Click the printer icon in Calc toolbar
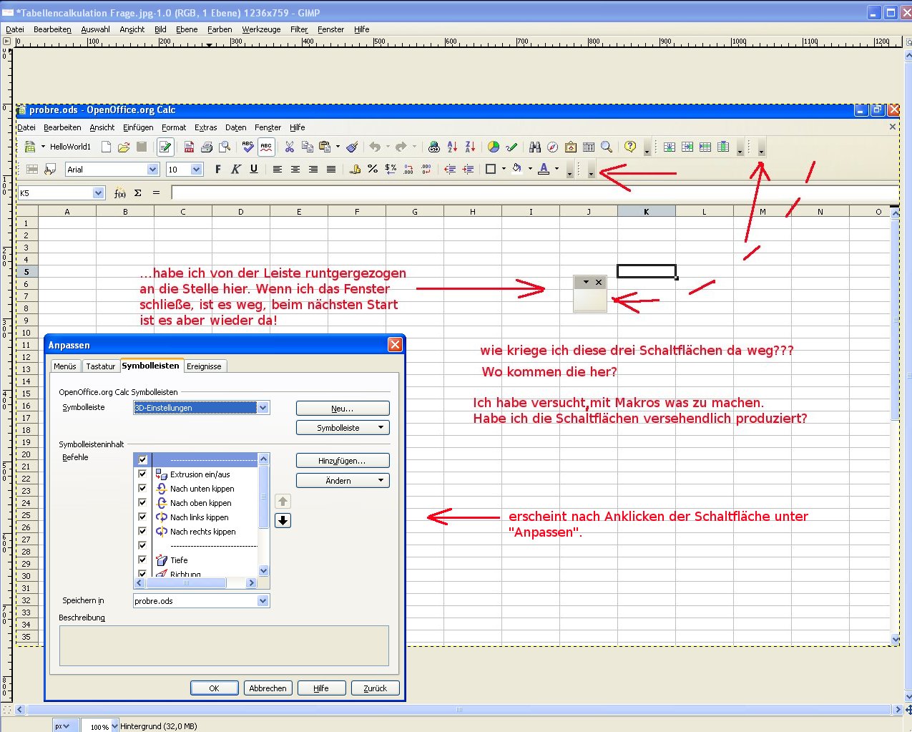This screenshot has width=912, height=732. [x=207, y=147]
